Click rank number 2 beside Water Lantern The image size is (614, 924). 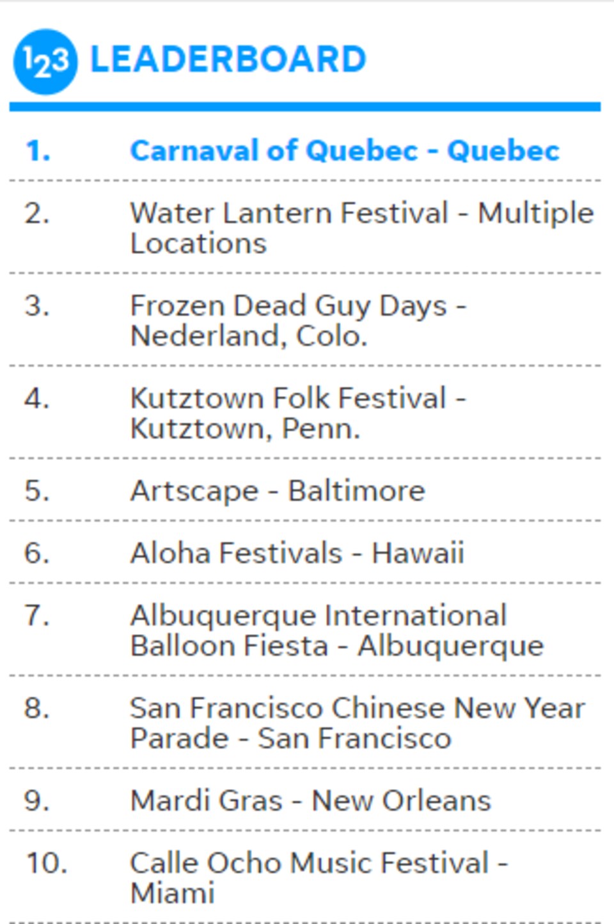click(x=37, y=213)
